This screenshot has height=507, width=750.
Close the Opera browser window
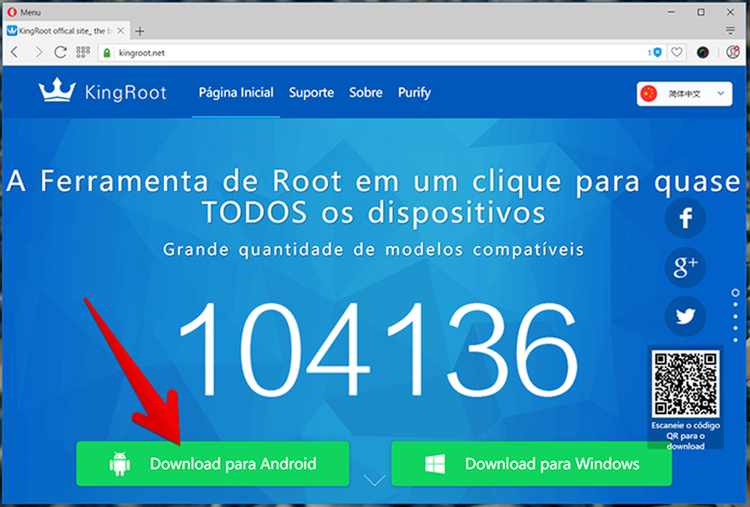click(x=730, y=12)
